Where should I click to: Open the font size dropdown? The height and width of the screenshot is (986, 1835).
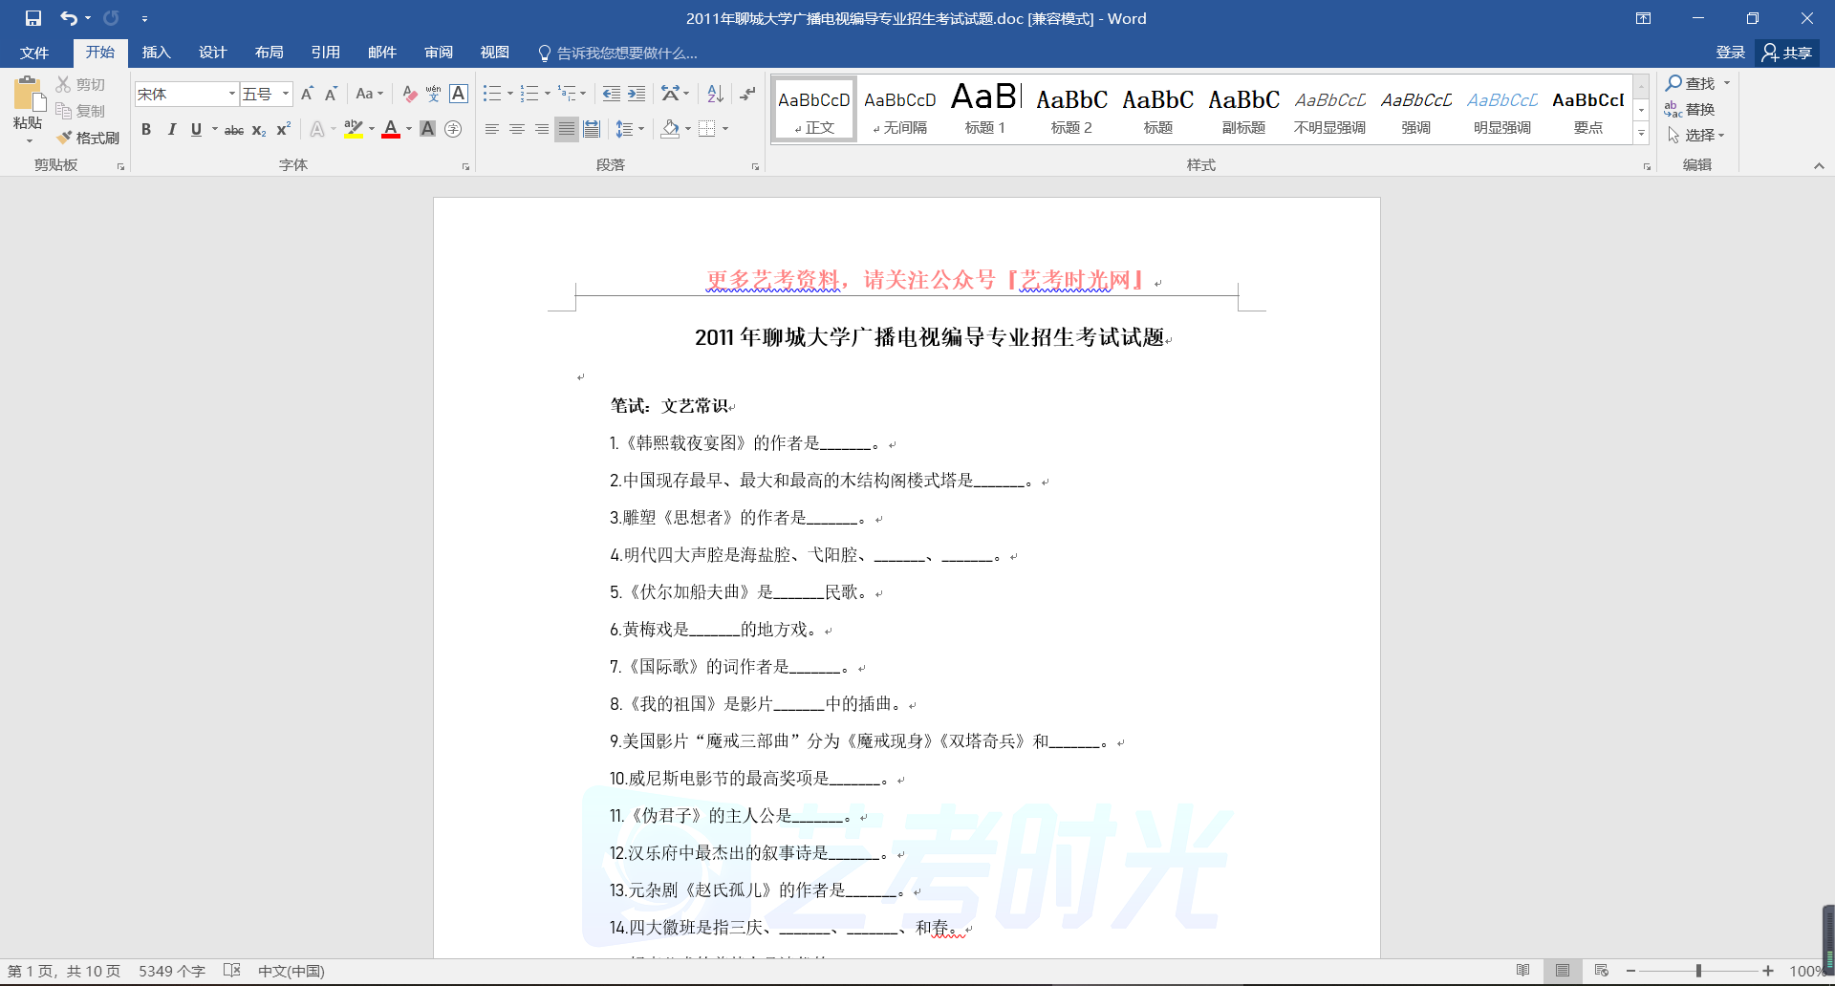coord(286,94)
